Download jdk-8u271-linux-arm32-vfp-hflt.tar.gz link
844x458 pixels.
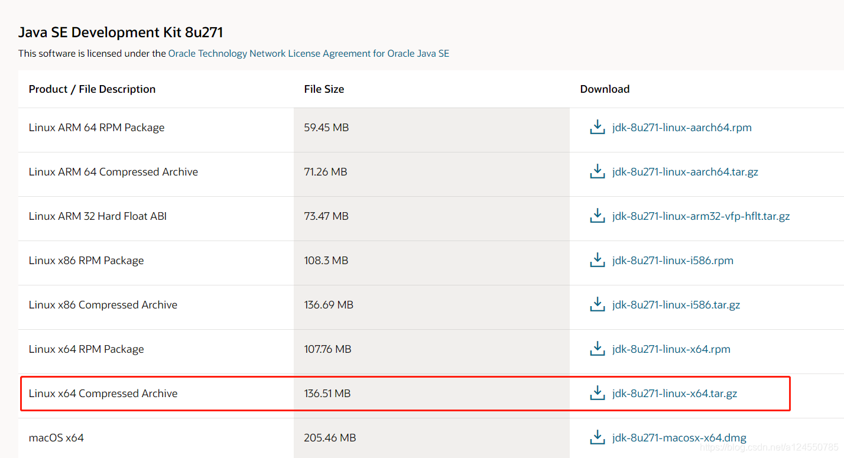click(701, 216)
